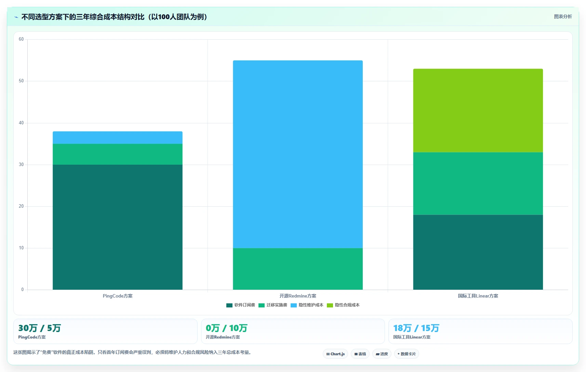Click the 开源Redmine方案 x-axis label
The width and height of the screenshot is (586, 372).
298,296
